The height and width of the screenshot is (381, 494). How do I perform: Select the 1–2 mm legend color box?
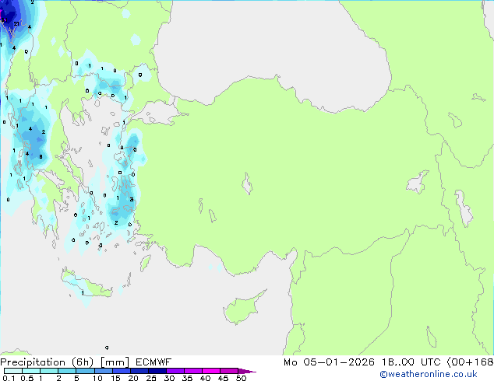pyautogui.click(x=49, y=371)
